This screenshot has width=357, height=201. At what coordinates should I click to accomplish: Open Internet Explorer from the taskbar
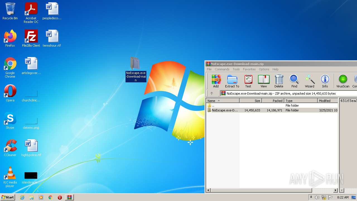tap(22, 197)
